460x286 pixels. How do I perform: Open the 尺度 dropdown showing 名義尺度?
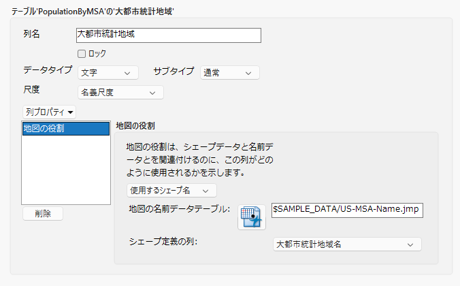tap(120, 93)
